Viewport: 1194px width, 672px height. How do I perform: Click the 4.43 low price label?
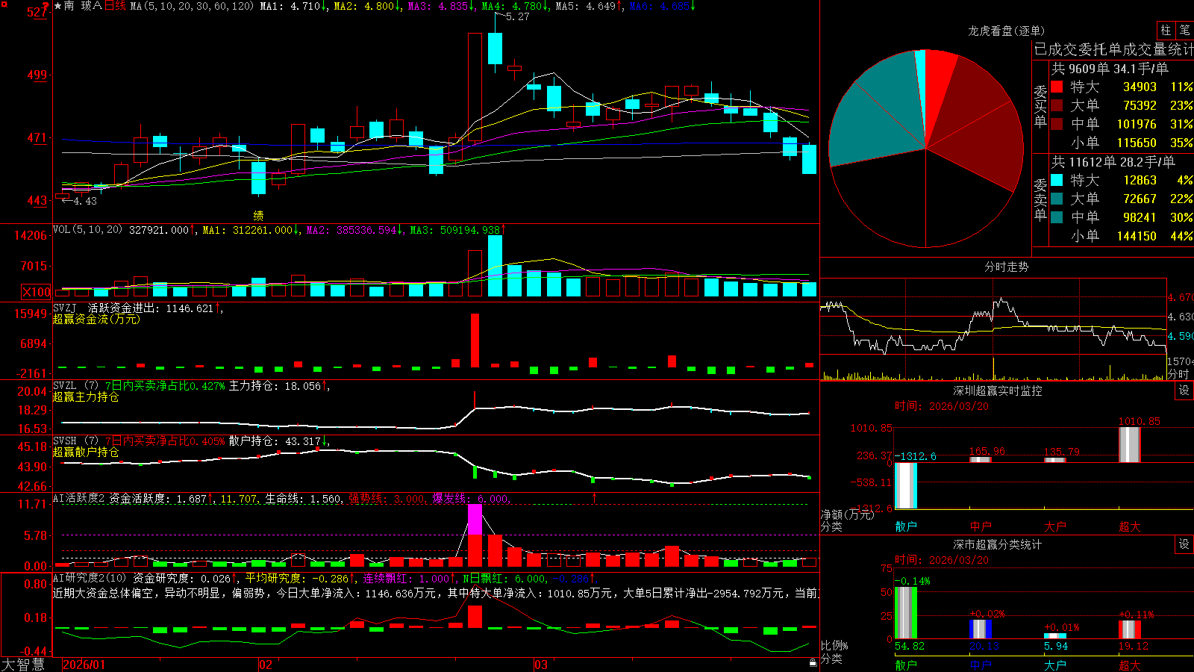click(84, 201)
